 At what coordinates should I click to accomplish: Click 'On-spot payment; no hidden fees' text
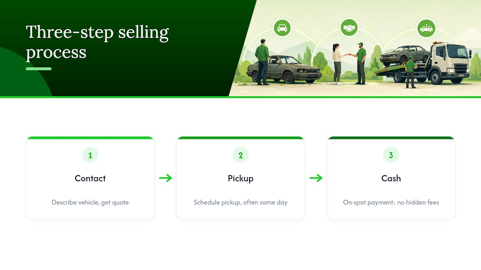(x=391, y=202)
